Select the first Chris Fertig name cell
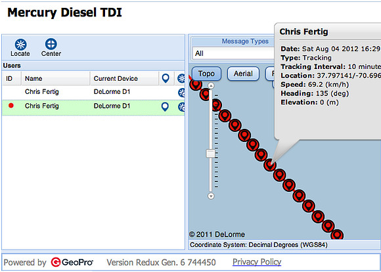381x272 pixels. point(42,92)
